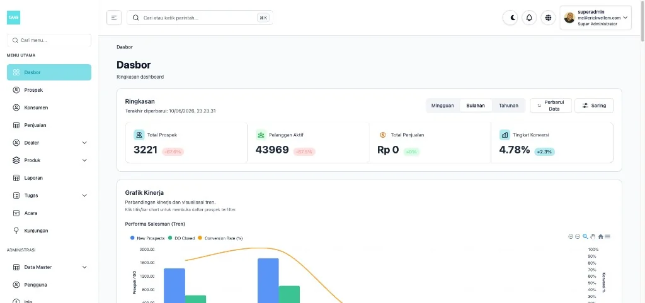The width and height of the screenshot is (645, 303).
Task: Toggle the DO Closed legend series
Action: [182, 238]
